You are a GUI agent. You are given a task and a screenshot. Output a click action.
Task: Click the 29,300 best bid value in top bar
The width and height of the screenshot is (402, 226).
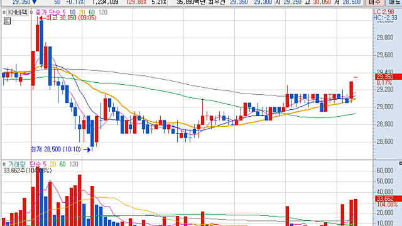click(x=263, y=3)
